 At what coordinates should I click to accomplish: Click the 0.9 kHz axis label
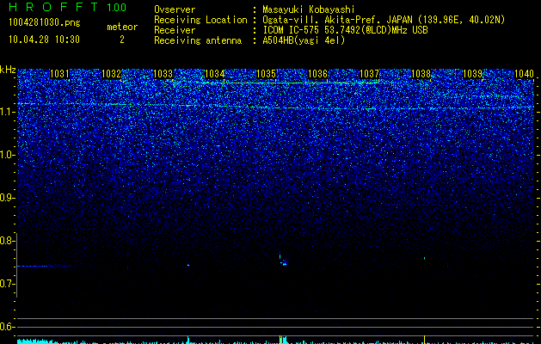7,198
